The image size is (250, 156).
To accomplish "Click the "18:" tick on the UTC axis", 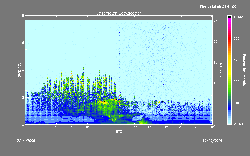I will coord(166,127).
